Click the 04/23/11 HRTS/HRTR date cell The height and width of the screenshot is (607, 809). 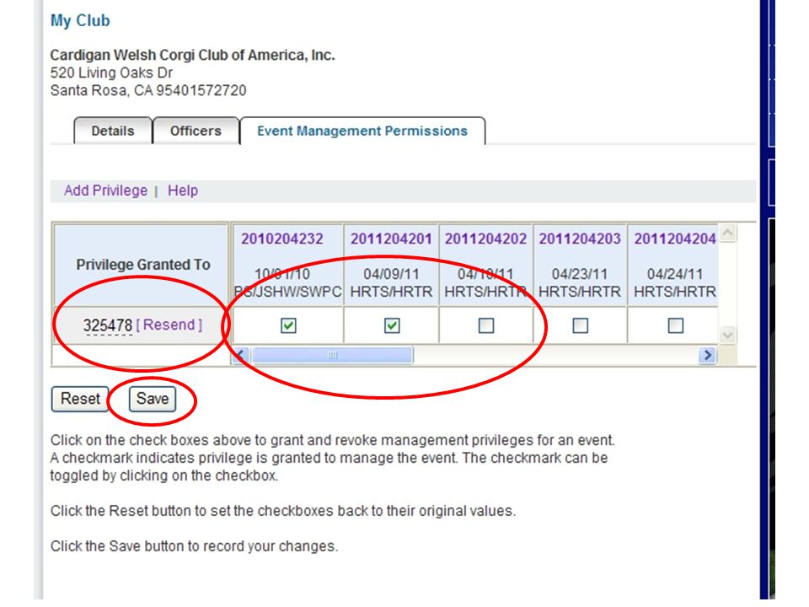pos(580,283)
